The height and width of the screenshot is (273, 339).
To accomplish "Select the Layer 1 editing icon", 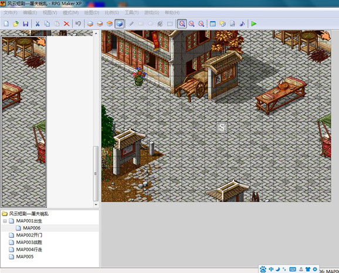I will coord(90,23).
